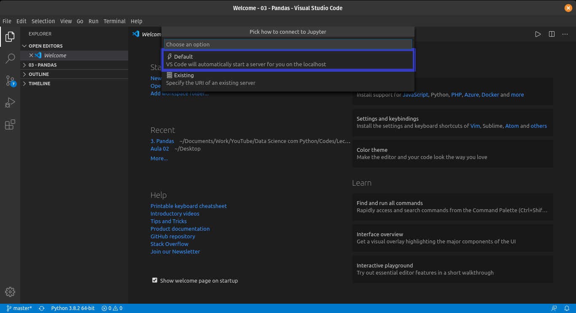Screen dimensions: 576x313
Task: Click the others keybindings link
Action: tap(538, 126)
